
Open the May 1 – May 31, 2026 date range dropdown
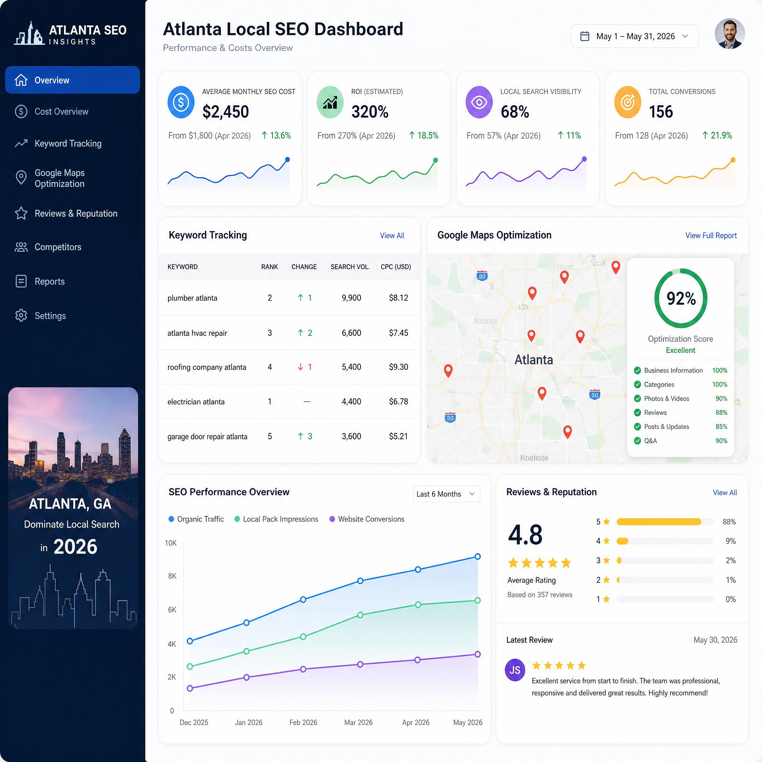(x=635, y=36)
